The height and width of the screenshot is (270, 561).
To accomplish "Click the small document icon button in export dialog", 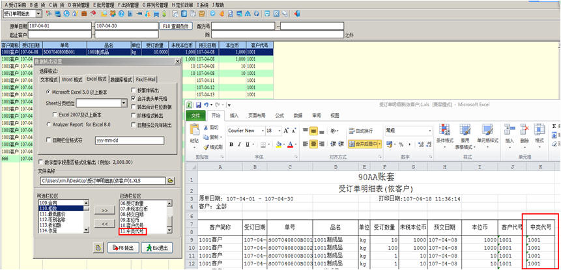I will point(98,248).
